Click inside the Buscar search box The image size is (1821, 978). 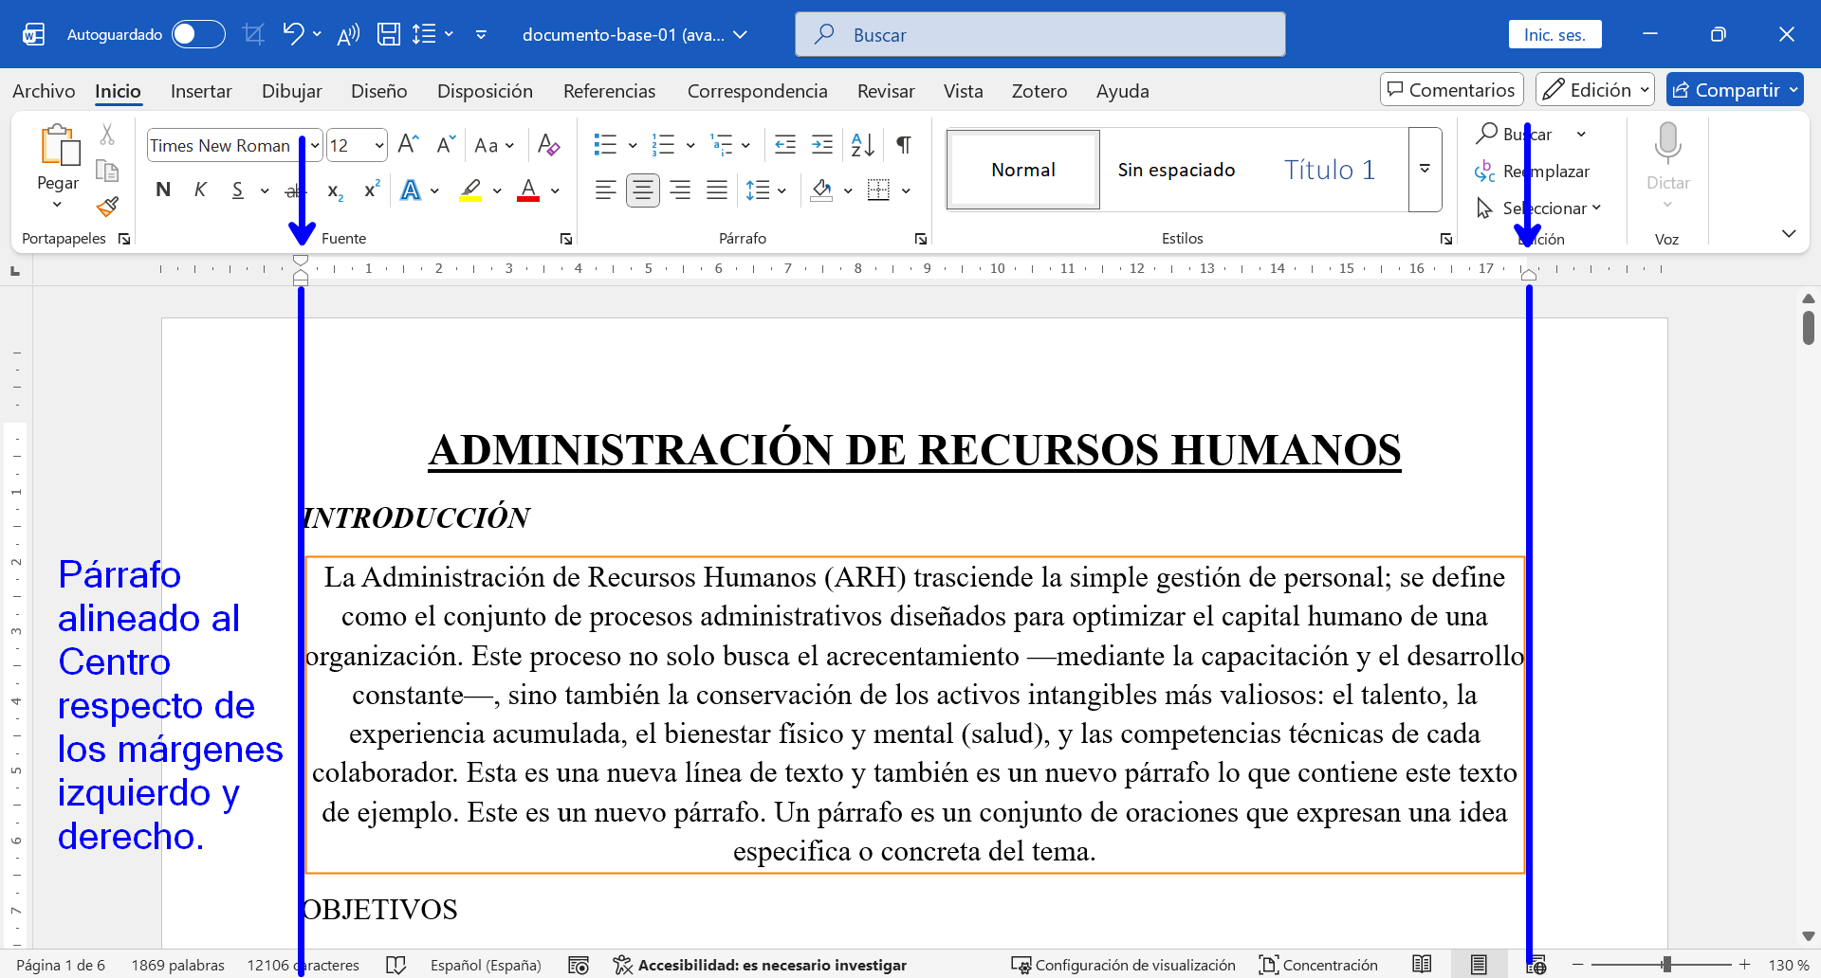(x=1039, y=33)
